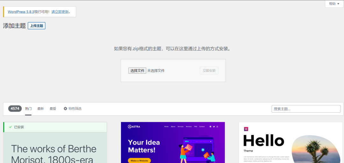344x163 pixels.
Task: Click the 未选择文件 text
Action: [156, 71]
